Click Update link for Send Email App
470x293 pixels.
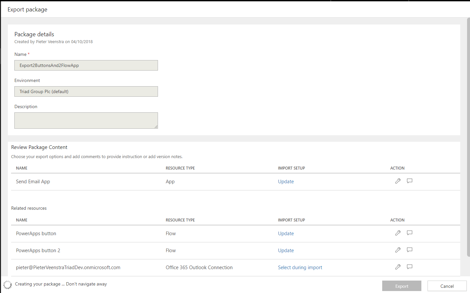pos(286,182)
